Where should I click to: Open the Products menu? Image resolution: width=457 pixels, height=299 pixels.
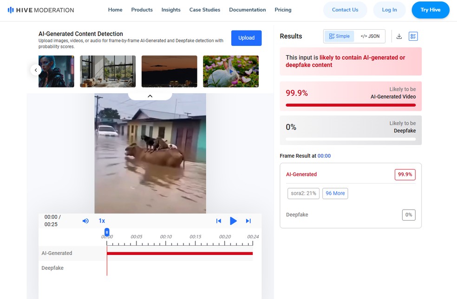pyautogui.click(x=142, y=10)
